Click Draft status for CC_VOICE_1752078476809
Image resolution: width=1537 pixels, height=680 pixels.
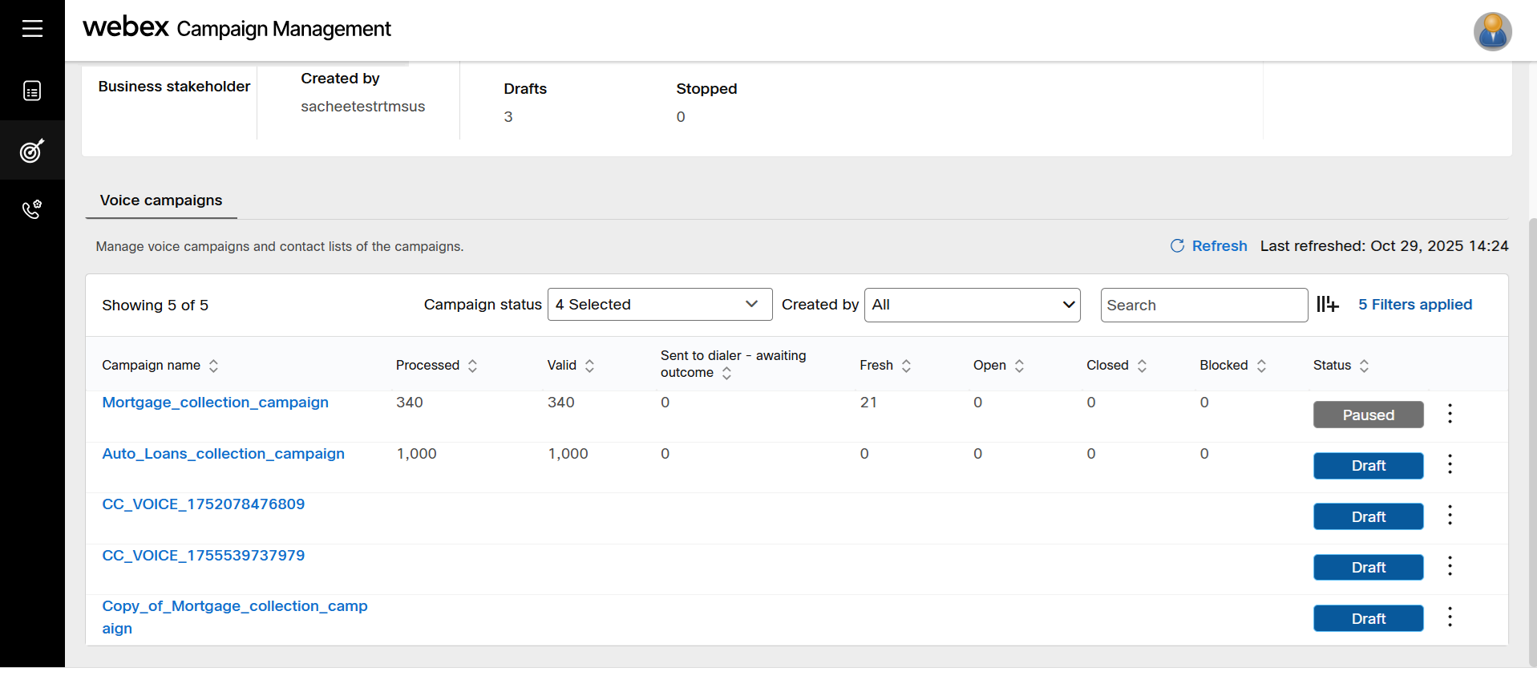point(1369,516)
